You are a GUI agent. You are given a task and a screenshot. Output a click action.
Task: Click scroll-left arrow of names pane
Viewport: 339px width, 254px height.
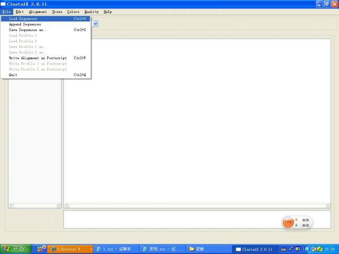[x=11, y=205]
